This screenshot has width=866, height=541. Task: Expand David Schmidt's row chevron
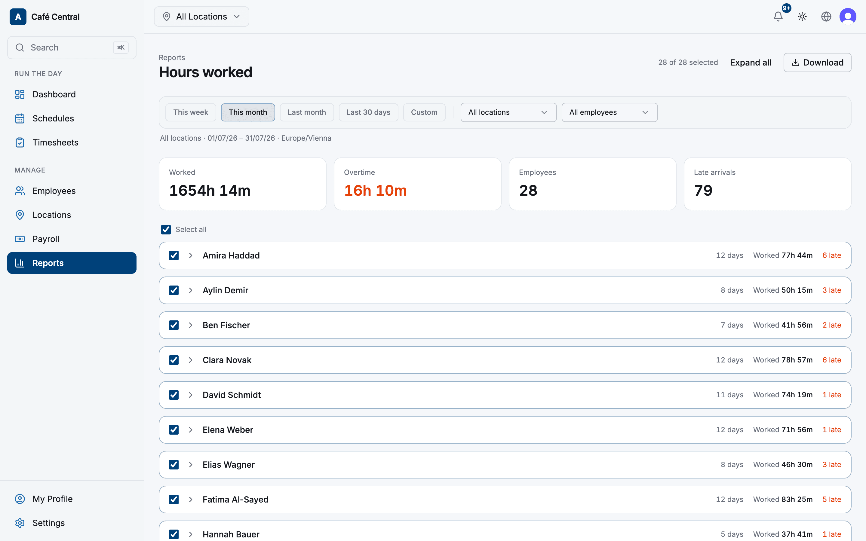pyautogui.click(x=191, y=395)
